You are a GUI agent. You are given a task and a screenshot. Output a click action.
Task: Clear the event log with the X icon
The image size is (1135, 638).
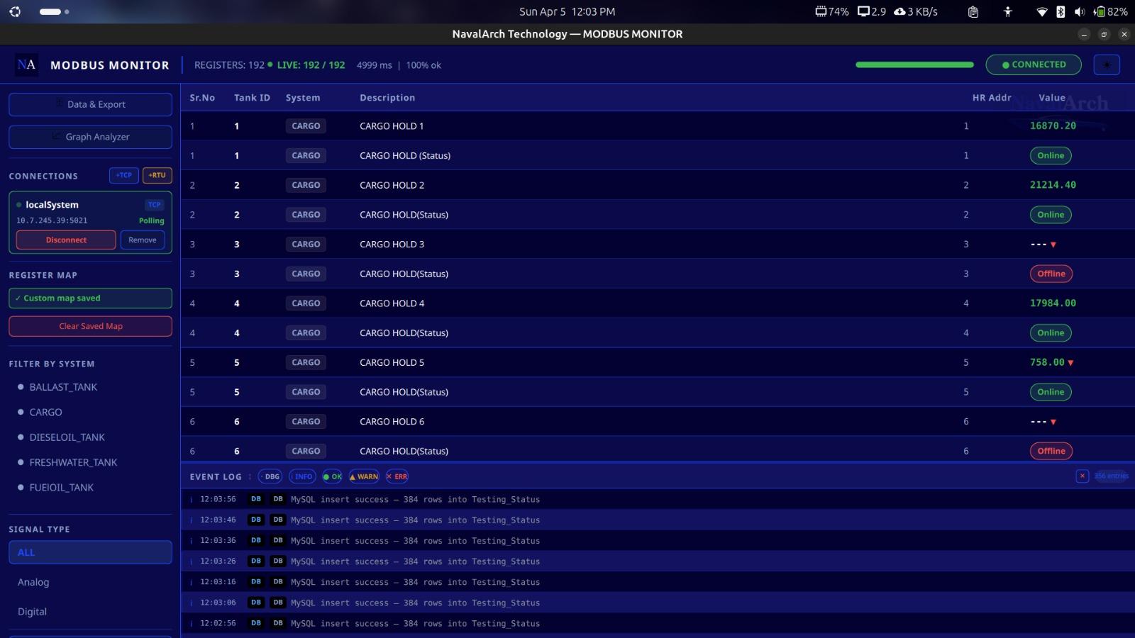[x=1083, y=476]
